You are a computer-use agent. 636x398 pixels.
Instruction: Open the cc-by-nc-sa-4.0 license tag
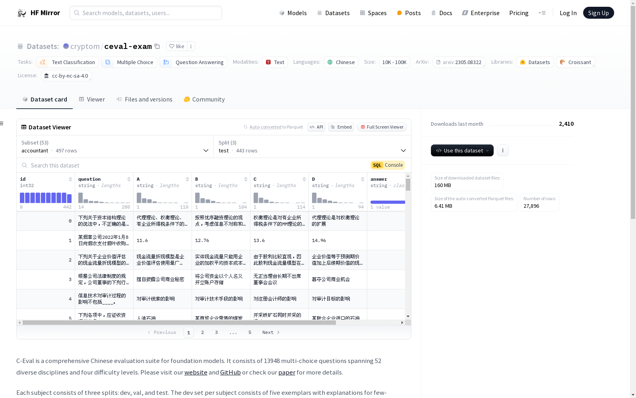66,76
